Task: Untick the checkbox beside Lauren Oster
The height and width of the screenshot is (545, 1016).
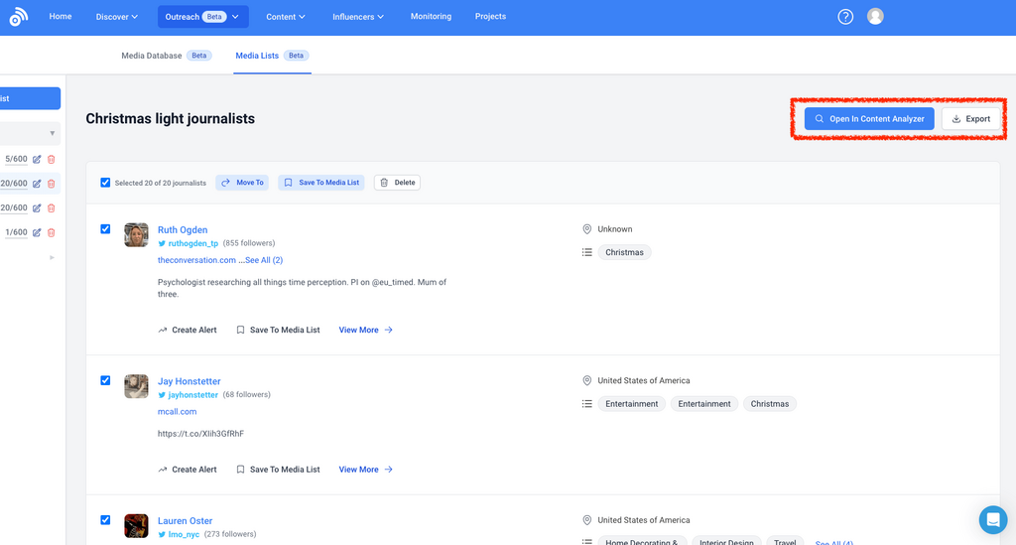Action: [105, 520]
